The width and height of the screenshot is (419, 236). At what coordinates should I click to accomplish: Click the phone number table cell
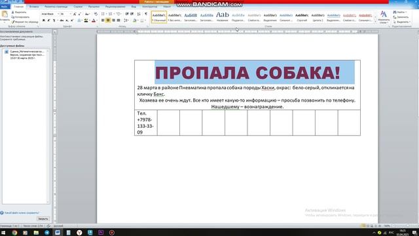click(146, 123)
